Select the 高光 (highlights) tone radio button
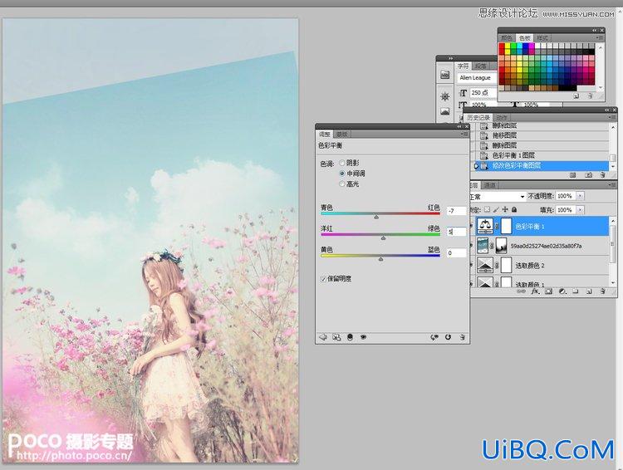The image size is (623, 470). click(342, 184)
